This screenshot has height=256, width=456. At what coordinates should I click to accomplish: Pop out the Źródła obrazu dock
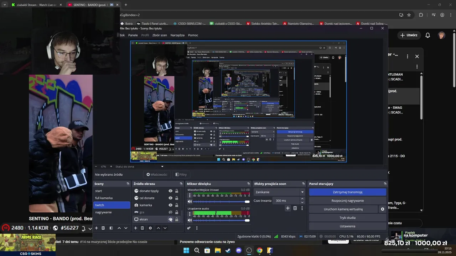pos(181,184)
